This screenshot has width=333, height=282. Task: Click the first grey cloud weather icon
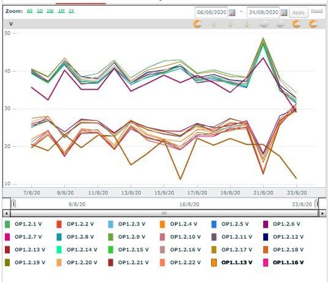264,24
